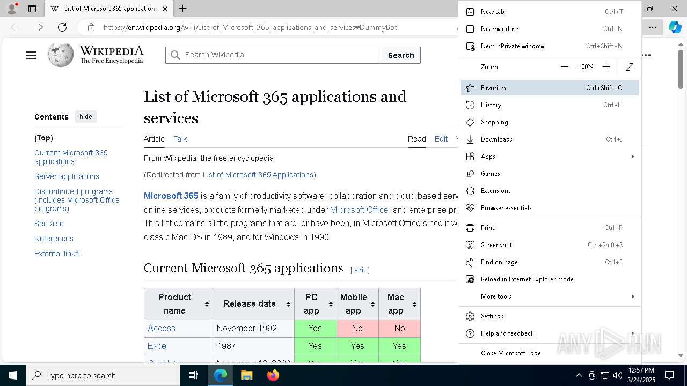Click the Wikipedia Search button
The width and height of the screenshot is (687, 386).
[401, 55]
